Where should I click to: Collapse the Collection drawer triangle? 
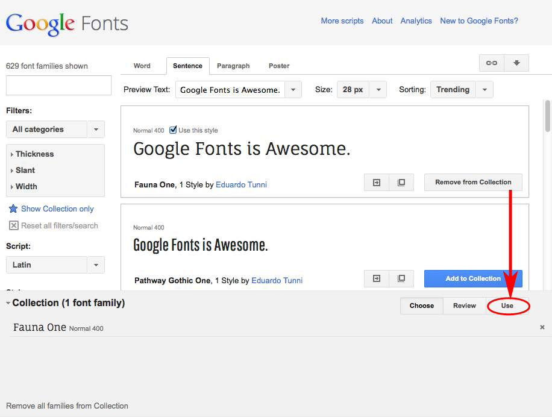(x=8, y=303)
